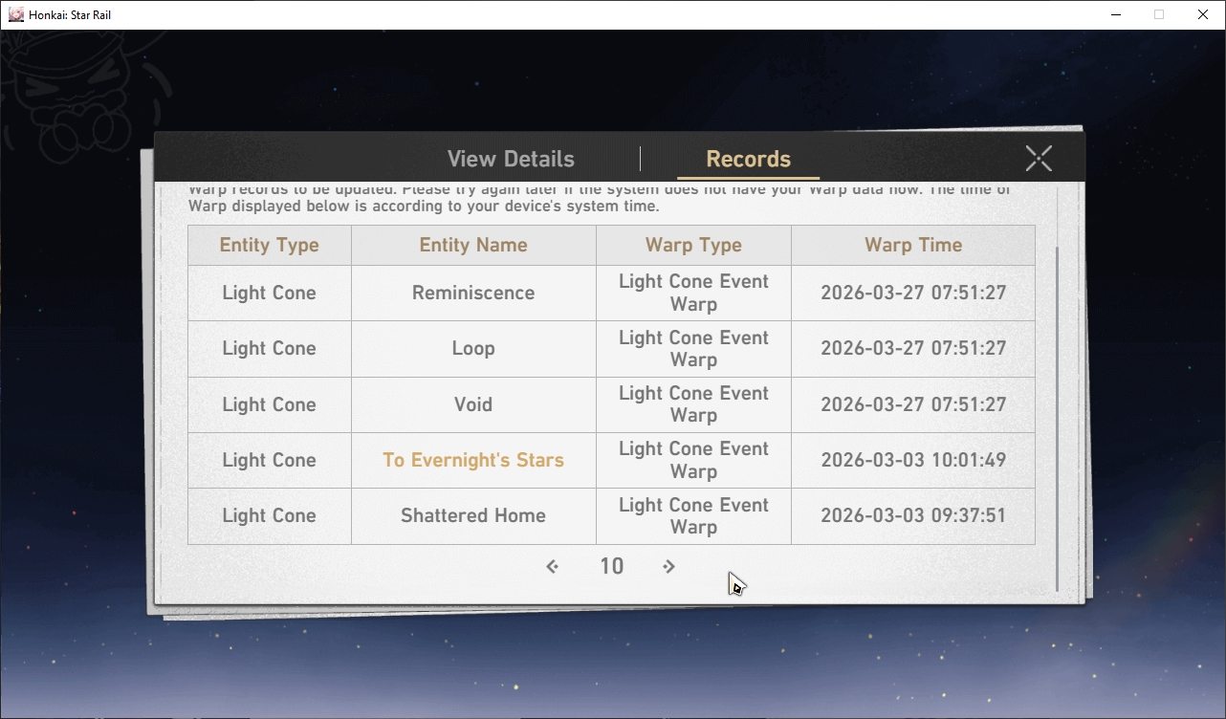Click the 2026-03-03 10:01:49 warp time cell
The image size is (1226, 719).
tap(913, 460)
